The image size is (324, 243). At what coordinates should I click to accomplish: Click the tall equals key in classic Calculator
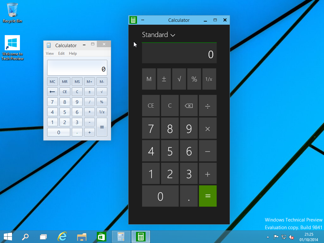click(x=102, y=127)
